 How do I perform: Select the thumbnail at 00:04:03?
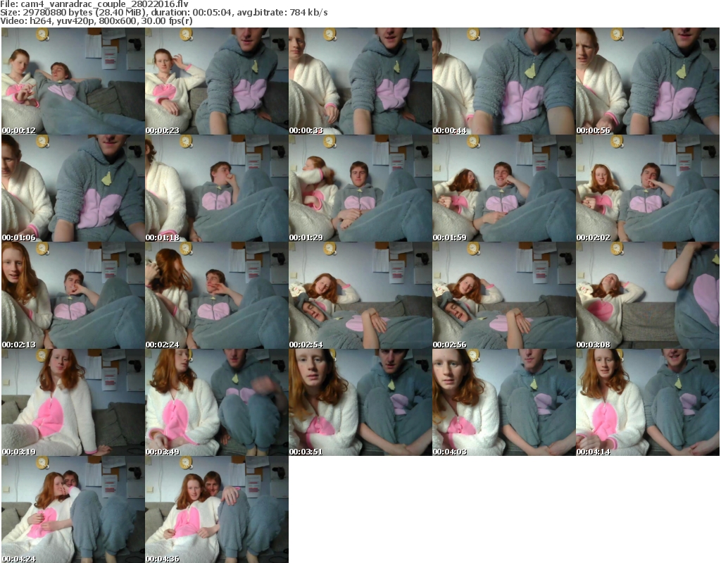[x=504, y=402]
